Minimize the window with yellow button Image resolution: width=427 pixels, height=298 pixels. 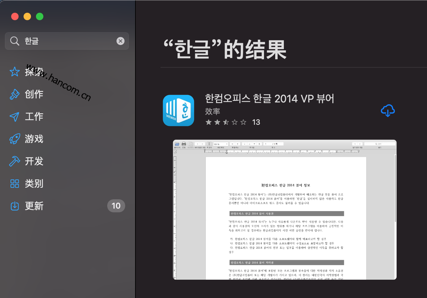pos(27,16)
